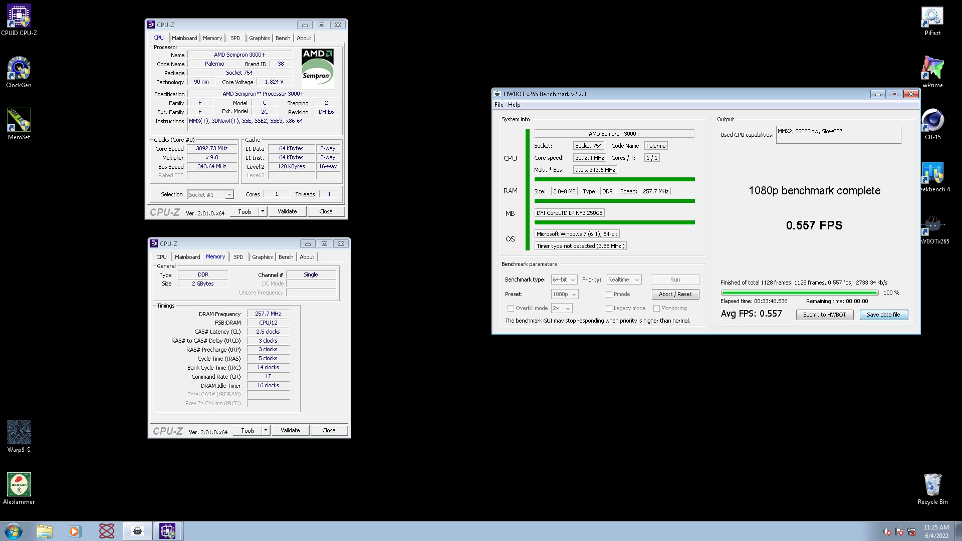Image resolution: width=962 pixels, height=541 pixels.
Task: Click Validate in lower CPU-Z window
Action: pos(290,430)
